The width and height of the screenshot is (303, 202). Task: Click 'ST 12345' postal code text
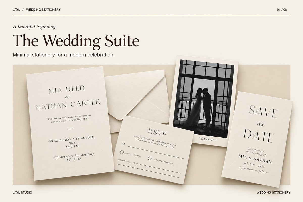point(74,159)
